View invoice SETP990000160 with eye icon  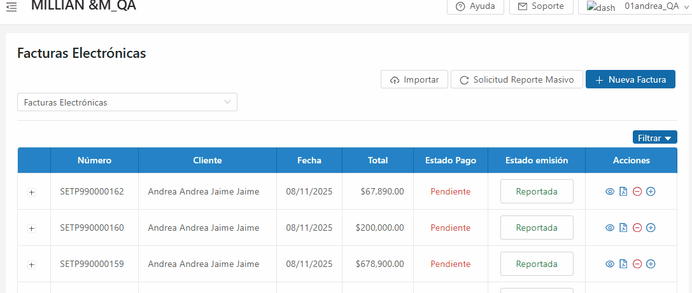(609, 228)
